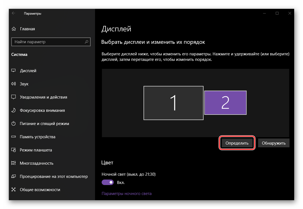Click the Питание и спящий режим icon

pos(13,124)
